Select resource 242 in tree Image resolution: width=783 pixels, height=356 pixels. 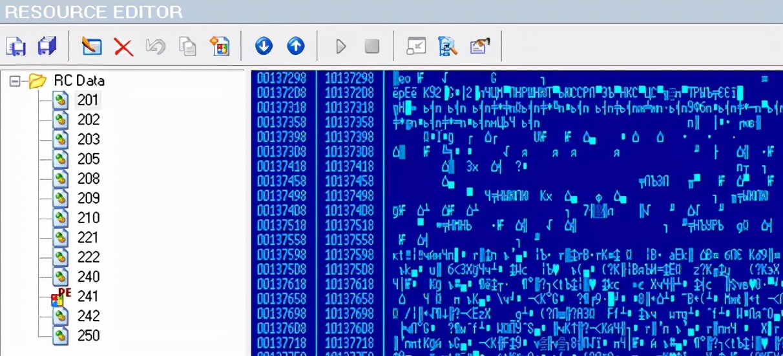click(x=89, y=316)
